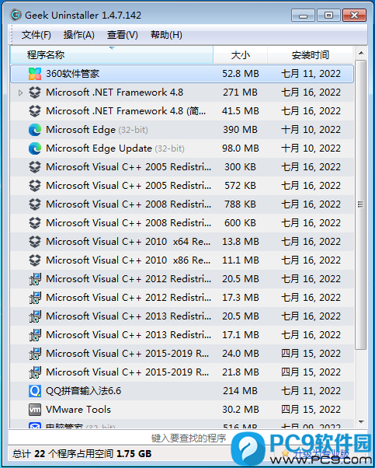Select the .NET Framework 4.8 package icon

tap(35, 93)
